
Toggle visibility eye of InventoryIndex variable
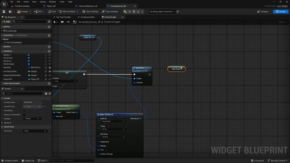[50, 72]
